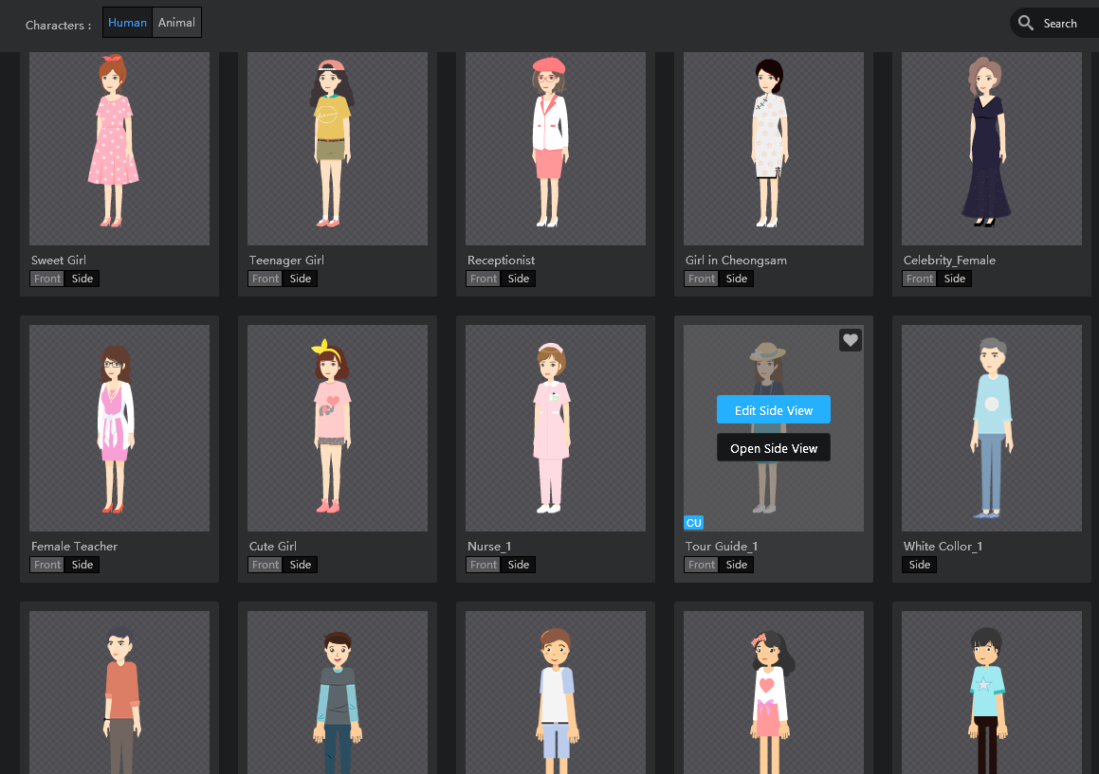Click the CU badge on Tour Guide_1
Image resolution: width=1099 pixels, height=774 pixels.
point(693,522)
